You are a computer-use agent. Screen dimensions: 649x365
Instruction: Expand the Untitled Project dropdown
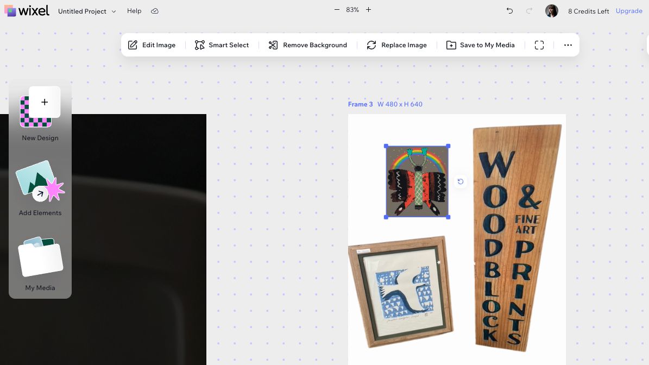point(113,11)
